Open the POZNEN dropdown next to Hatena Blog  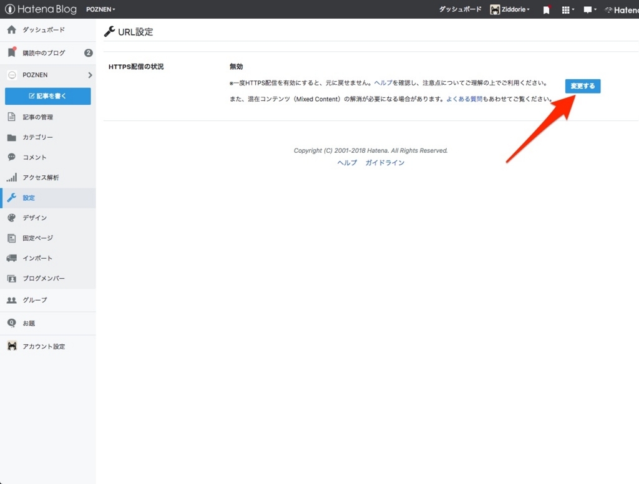[x=100, y=9]
